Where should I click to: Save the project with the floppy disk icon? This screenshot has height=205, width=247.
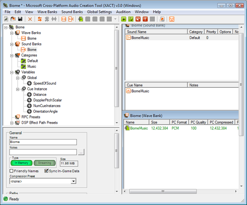point(20,19)
